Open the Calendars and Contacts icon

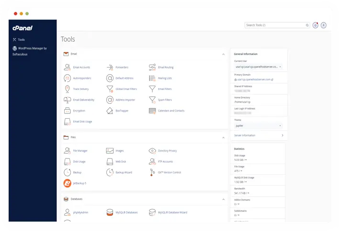(x=152, y=111)
